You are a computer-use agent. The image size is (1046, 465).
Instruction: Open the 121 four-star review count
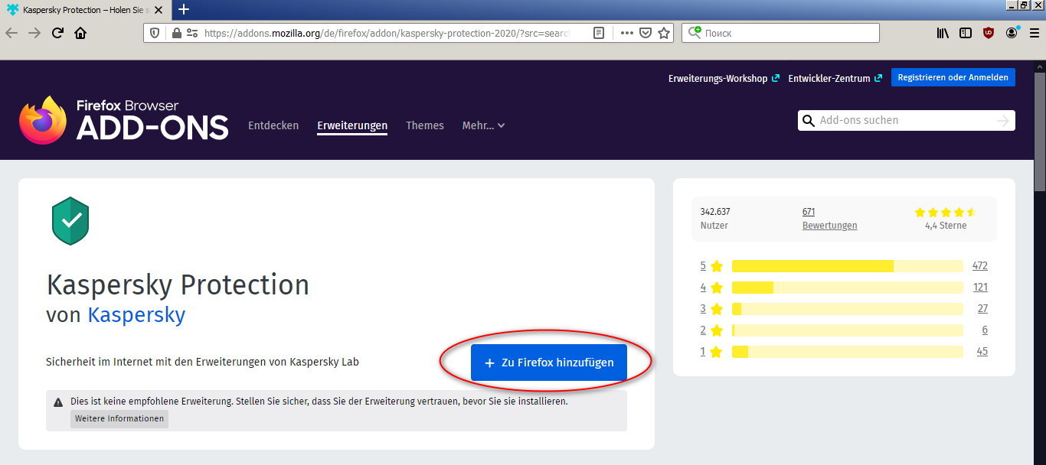979,288
